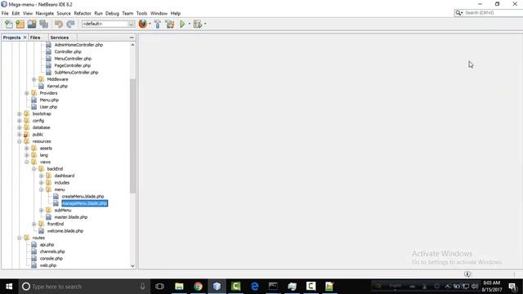
Task: Click the NetBeans Search field
Action: [494, 13]
